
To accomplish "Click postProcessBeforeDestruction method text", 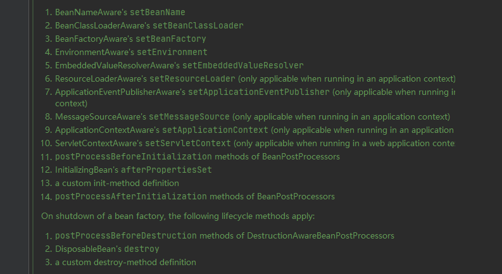I will click(x=126, y=236).
